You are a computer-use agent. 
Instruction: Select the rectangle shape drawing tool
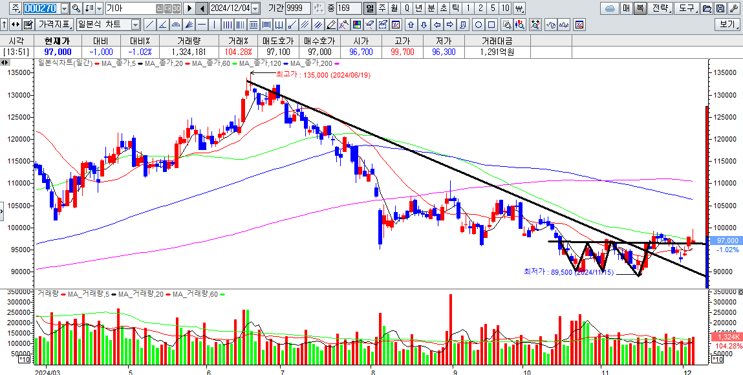tap(491, 25)
